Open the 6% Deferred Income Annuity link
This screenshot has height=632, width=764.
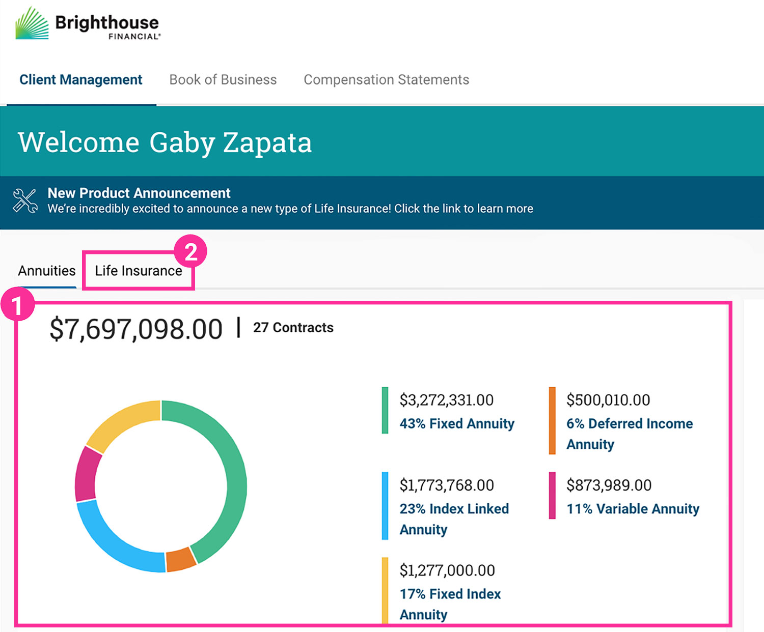629,433
